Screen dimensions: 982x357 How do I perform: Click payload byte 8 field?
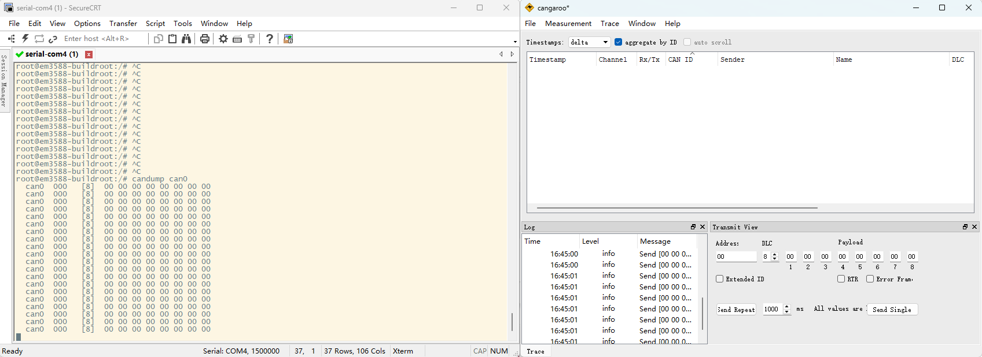[x=912, y=256]
